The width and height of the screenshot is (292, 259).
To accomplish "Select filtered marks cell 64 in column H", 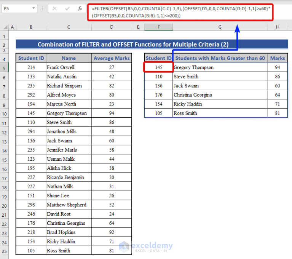I will 278,95.
